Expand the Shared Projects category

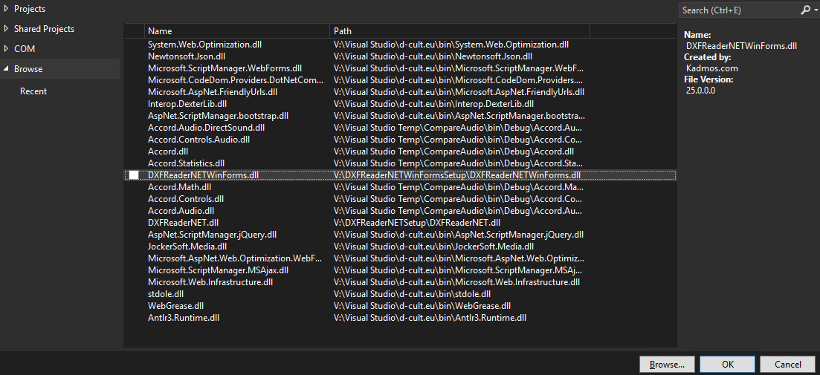click(6, 29)
